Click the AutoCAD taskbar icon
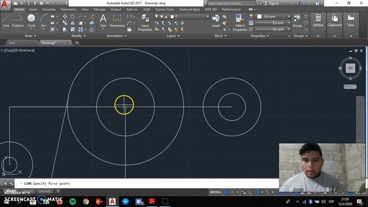 click(x=112, y=201)
